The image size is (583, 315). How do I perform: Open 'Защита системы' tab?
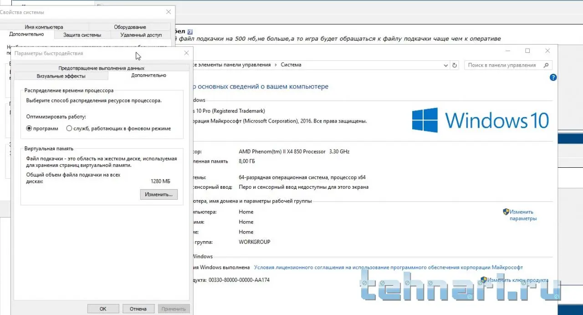(82, 35)
